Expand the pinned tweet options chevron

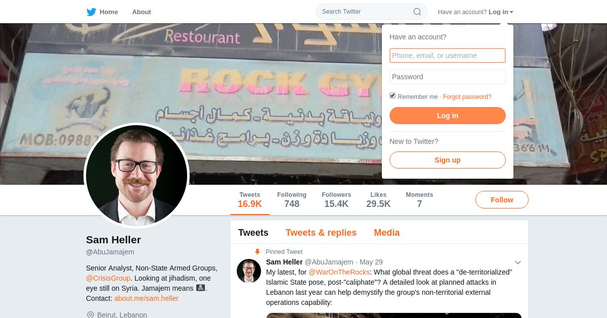(518, 262)
